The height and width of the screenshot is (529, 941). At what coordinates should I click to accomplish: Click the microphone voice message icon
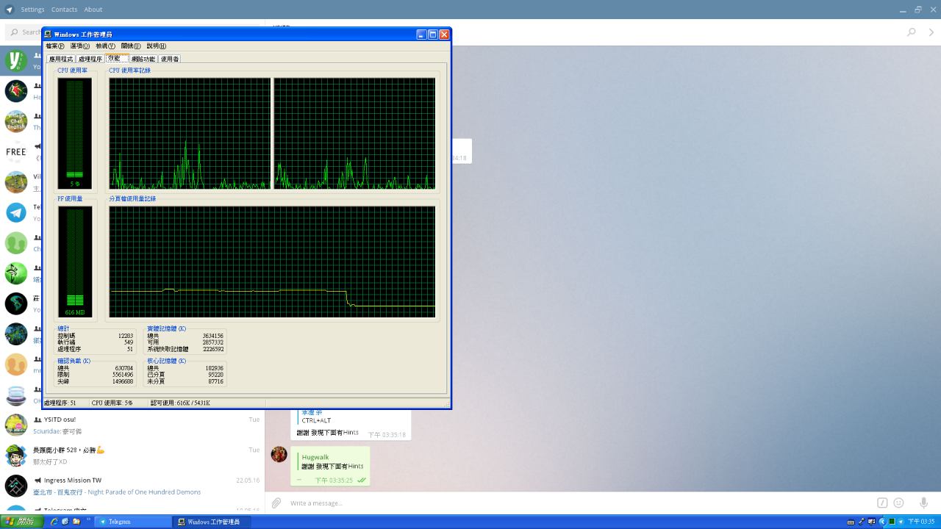(923, 503)
